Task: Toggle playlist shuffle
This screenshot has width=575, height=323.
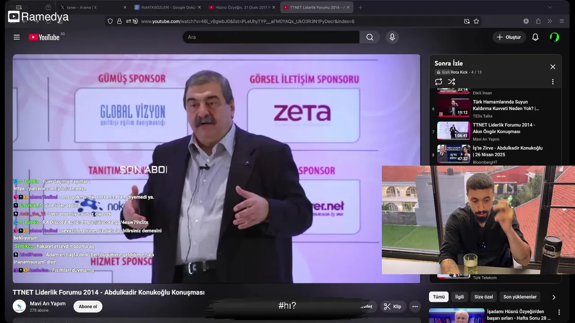Action: pyautogui.click(x=451, y=82)
